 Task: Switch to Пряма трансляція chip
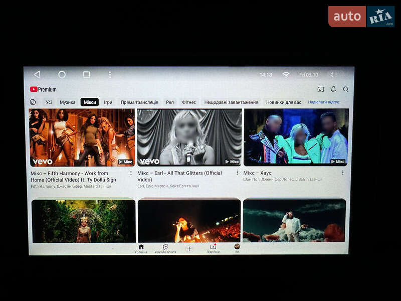coord(139,102)
